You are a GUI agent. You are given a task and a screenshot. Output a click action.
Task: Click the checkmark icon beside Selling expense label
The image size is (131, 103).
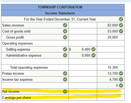coord(65,49)
